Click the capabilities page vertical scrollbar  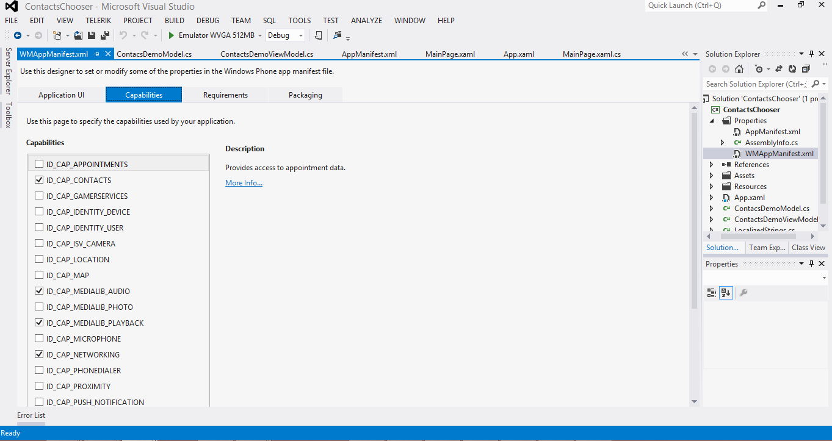click(694, 210)
